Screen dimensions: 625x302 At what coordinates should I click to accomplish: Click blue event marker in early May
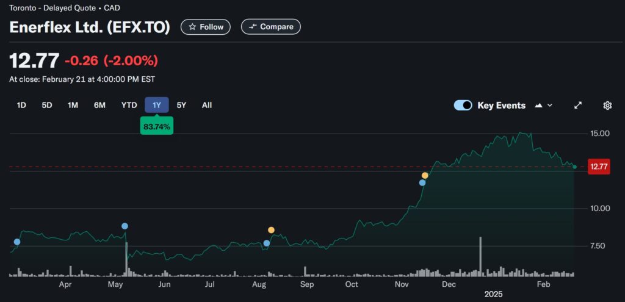pos(125,226)
